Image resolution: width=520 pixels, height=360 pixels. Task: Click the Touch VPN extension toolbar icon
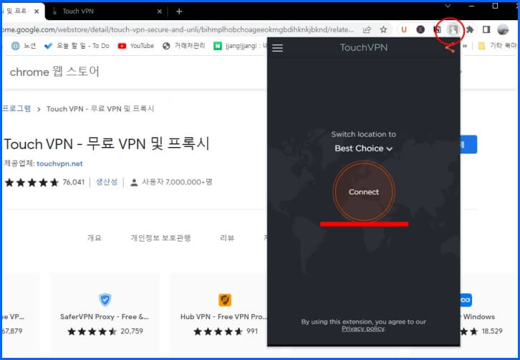tap(453, 29)
